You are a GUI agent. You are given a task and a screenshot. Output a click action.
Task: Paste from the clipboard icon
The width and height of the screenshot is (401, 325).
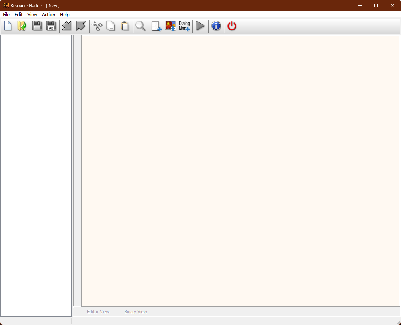pyautogui.click(x=125, y=26)
